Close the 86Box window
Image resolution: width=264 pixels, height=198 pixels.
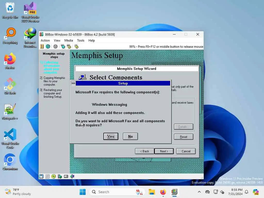click(198, 34)
